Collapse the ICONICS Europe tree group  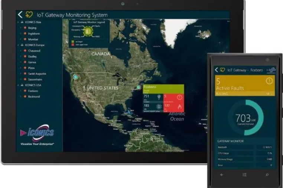tap(18, 45)
